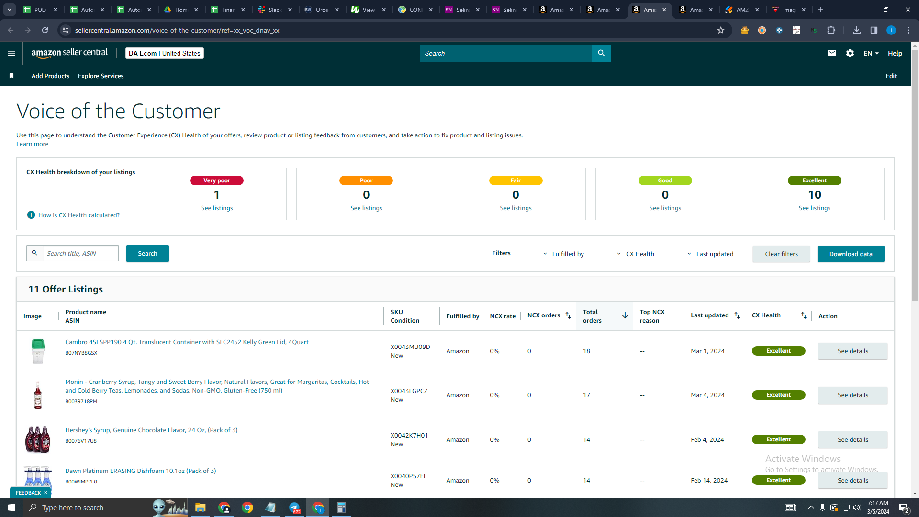Image resolution: width=919 pixels, height=517 pixels.
Task: Show hidden system tray icons
Action: pos(811,507)
